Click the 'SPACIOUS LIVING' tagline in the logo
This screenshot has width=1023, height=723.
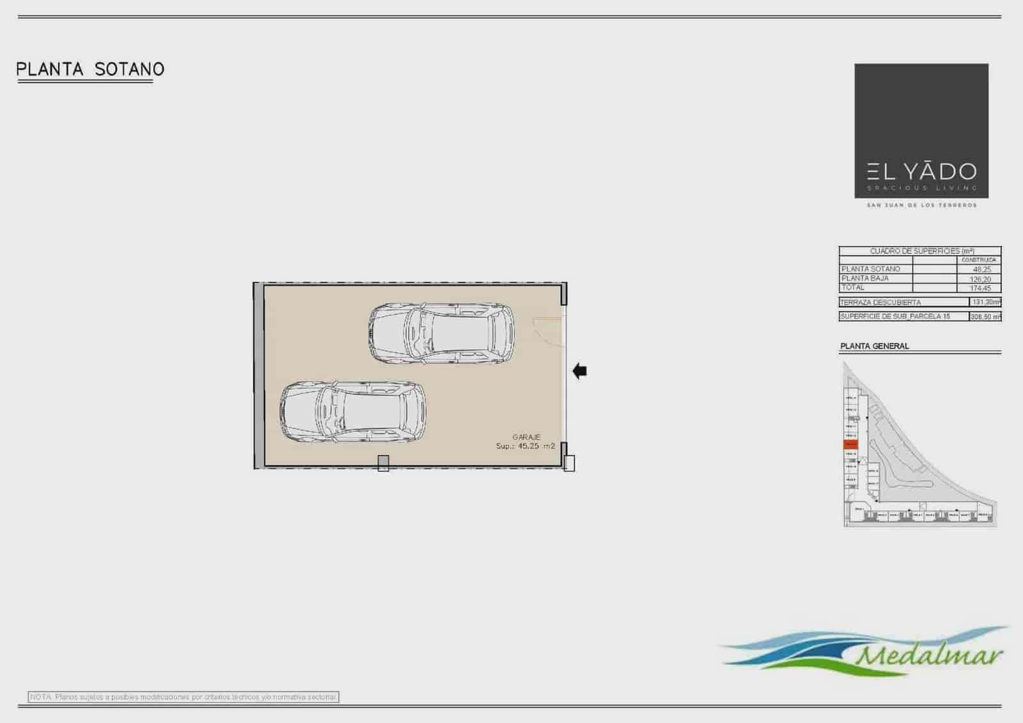pyautogui.click(x=921, y=188)
